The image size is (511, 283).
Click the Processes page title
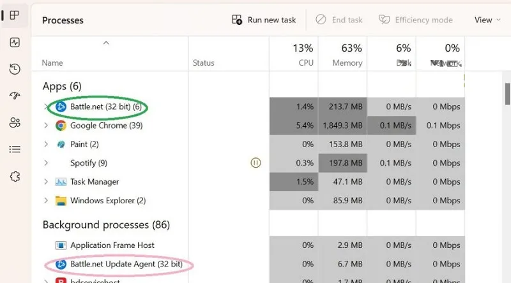pyautogui.click(x=63, y=20)
